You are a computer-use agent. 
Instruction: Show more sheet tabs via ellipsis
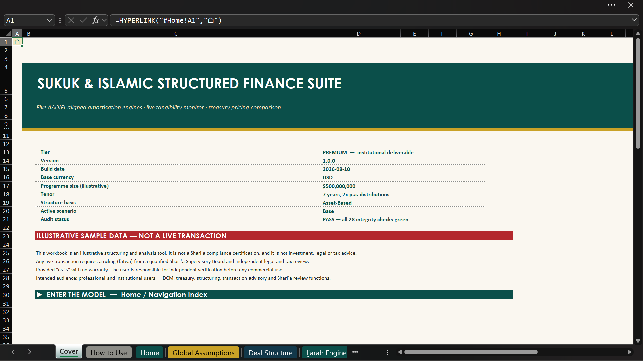coord(355,352)
